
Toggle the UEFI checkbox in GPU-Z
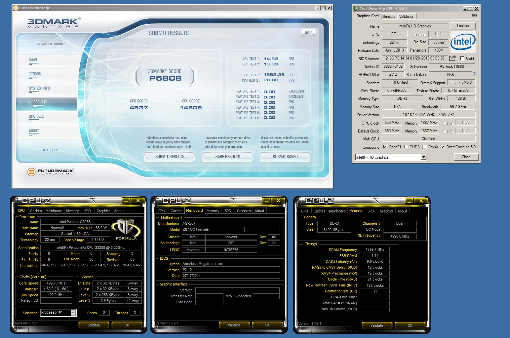[x=462, y=58]
